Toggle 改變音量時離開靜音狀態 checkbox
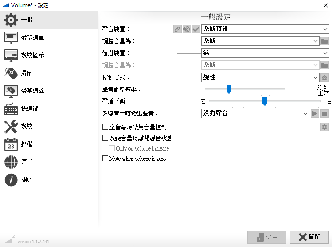This screenshot has height=247, width=332. (105, 138)
